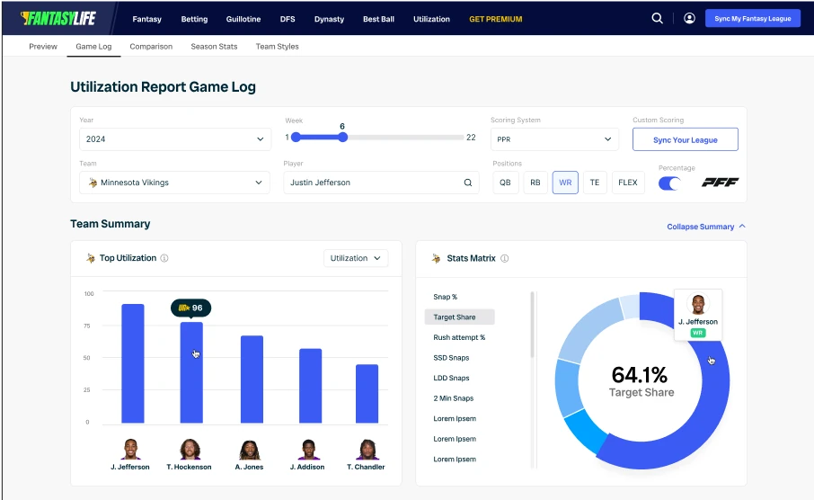814x500 pixels.
Task: Click the search icon in Player field
Action: 468,183
